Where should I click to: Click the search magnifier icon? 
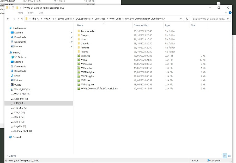pyautogui.click(x=228, y=19)
